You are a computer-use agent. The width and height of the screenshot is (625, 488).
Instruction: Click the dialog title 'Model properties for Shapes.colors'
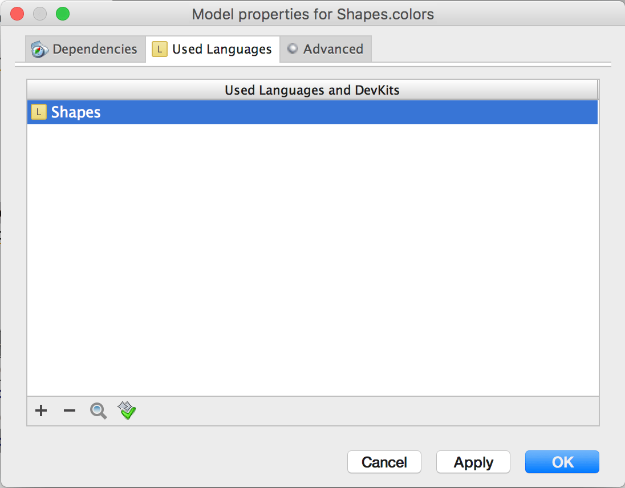pyautogui.click(x=312, y=14)
